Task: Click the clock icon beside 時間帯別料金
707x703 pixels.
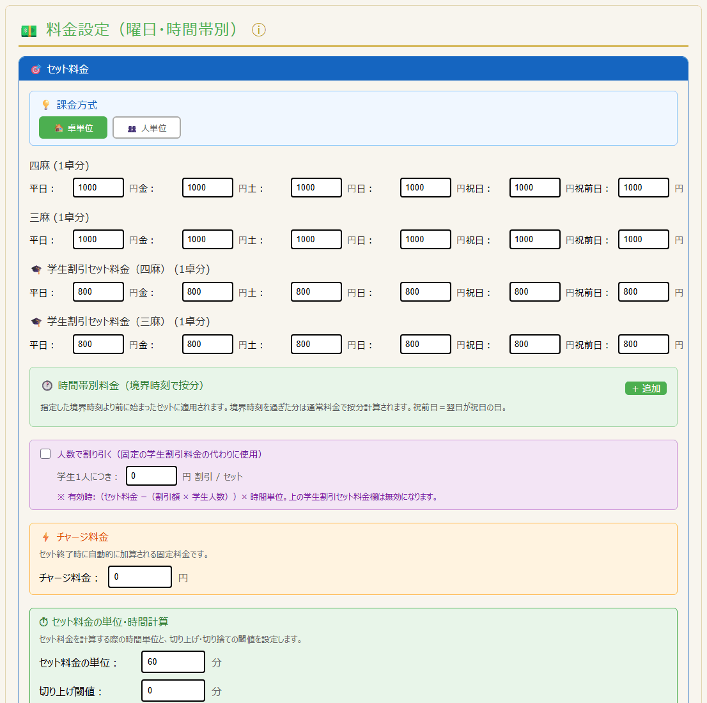Action: (47, 385)
